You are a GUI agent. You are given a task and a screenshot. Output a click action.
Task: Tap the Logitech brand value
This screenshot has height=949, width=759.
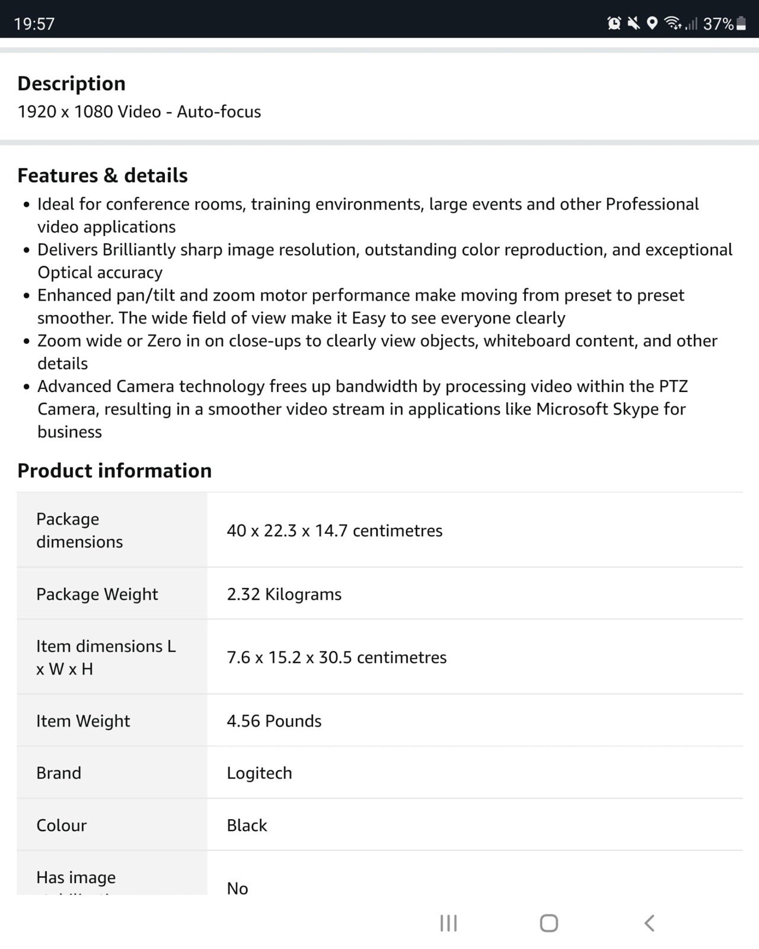click(x=259, y=773)
